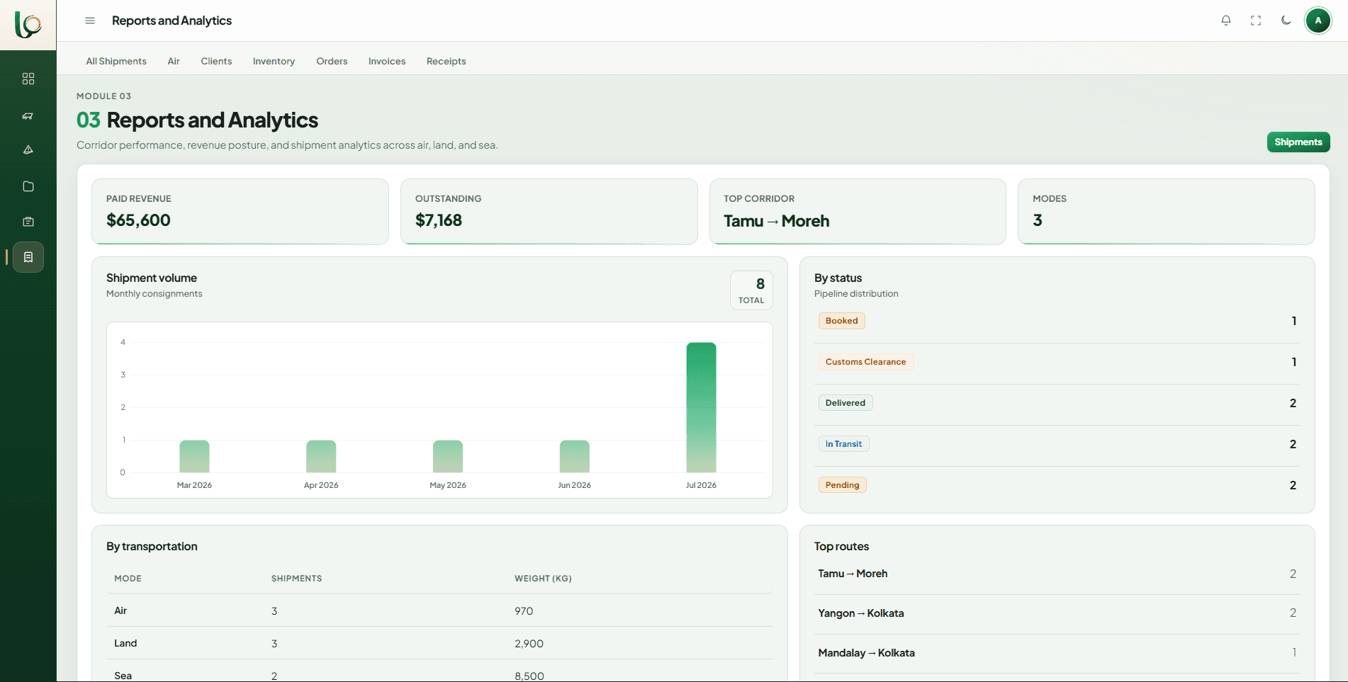The width and height of the screenshot is (1348, 682).
Task: Toggle the hamburger menu
Action: pyautogui.click(x=90, y=21)
